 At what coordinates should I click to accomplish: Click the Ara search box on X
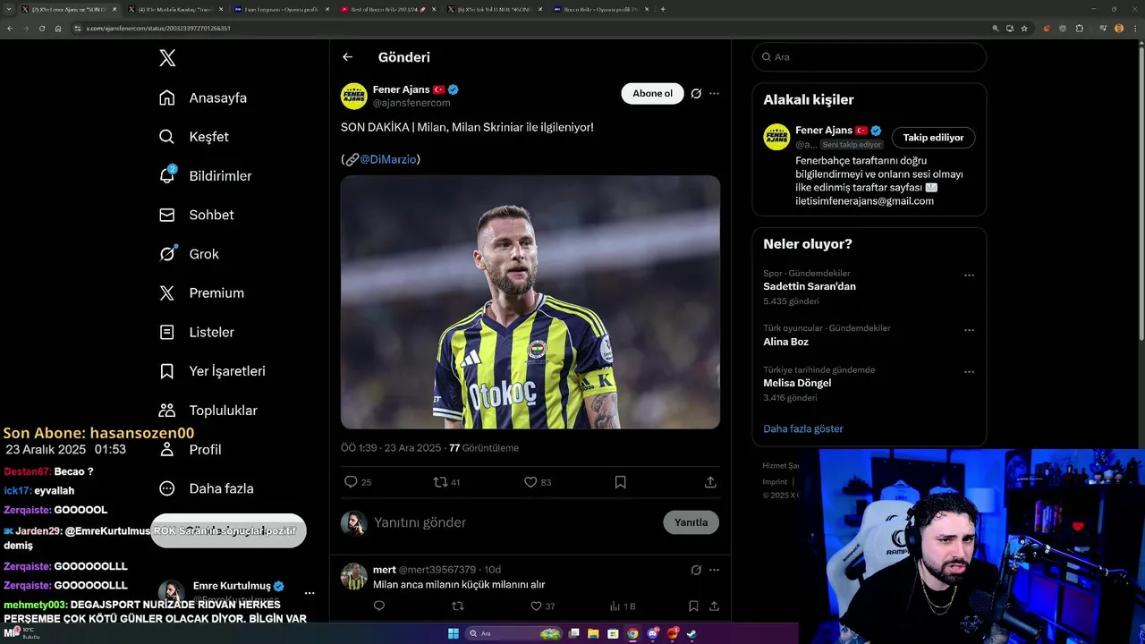click(x=869, y=56)
